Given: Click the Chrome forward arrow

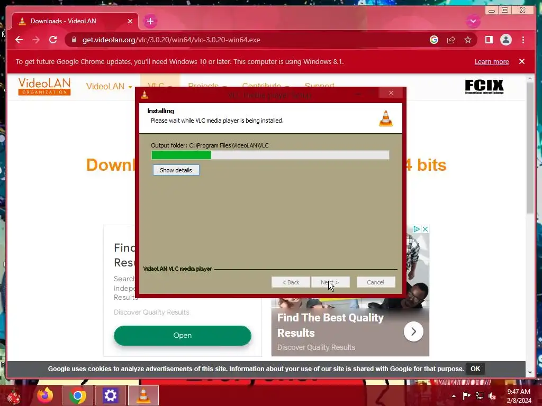Looking at the screenshot, I should tap(36, 40).
